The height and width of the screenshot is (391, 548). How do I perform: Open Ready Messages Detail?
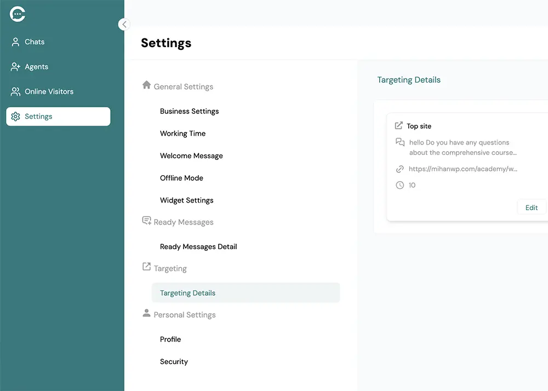198,247
